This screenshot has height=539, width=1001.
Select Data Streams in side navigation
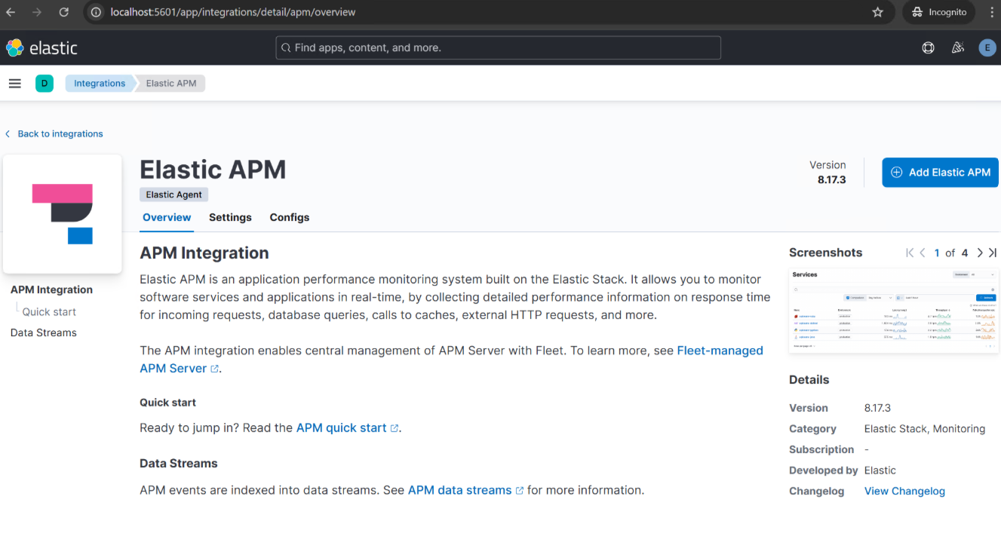(x=44, y=332)
